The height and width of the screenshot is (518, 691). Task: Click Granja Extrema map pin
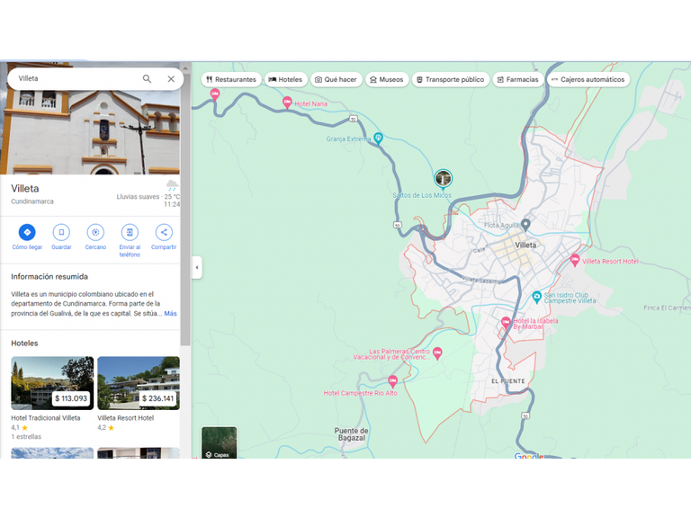pyautogui.click(x=378, y=138)
